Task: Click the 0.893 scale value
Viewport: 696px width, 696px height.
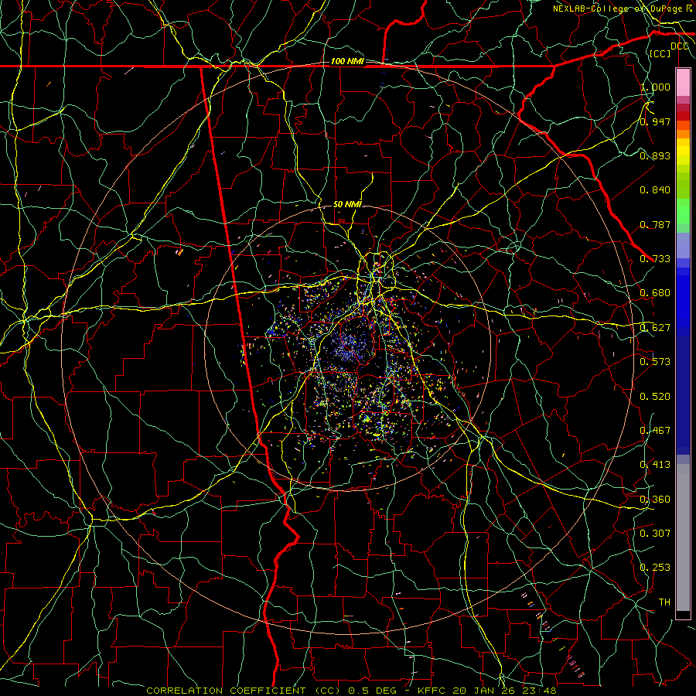Action: pyautogui.click(x=655, y=155)
